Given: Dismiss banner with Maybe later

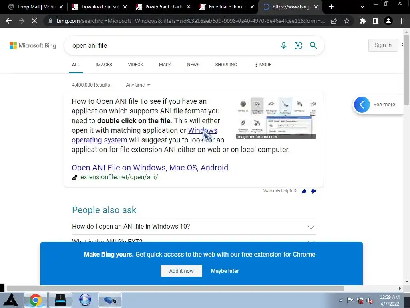Looking at the screenshot, I should coord(225,271).
